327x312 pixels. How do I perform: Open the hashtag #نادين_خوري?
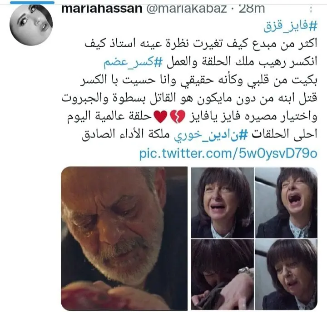211,134
